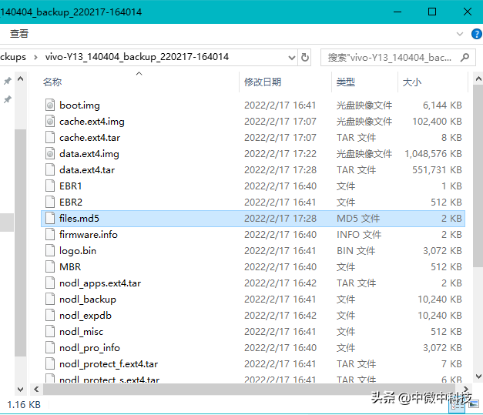Select the nodl_backup file name
The width and height of the screenshot is (483, 415).
(x=88, y=300)
